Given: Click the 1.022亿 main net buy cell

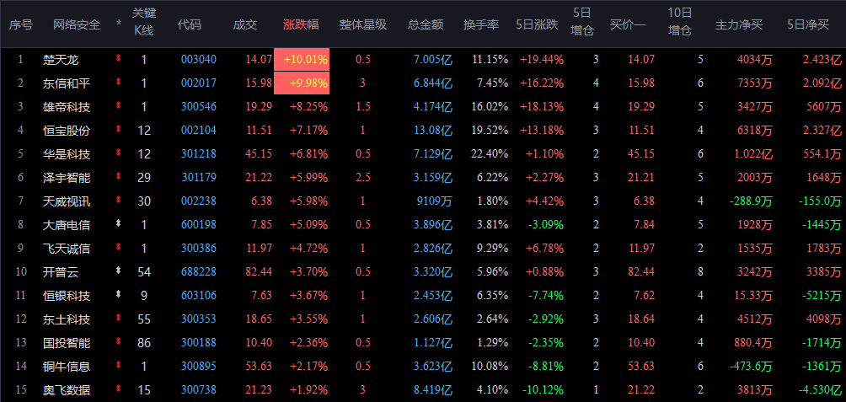Looking at the screenshot, I should pyautogui.click(x=753, y=153).
